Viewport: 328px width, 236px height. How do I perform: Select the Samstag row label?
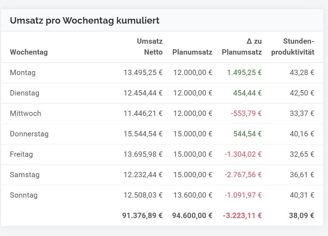tap(25, 175)
